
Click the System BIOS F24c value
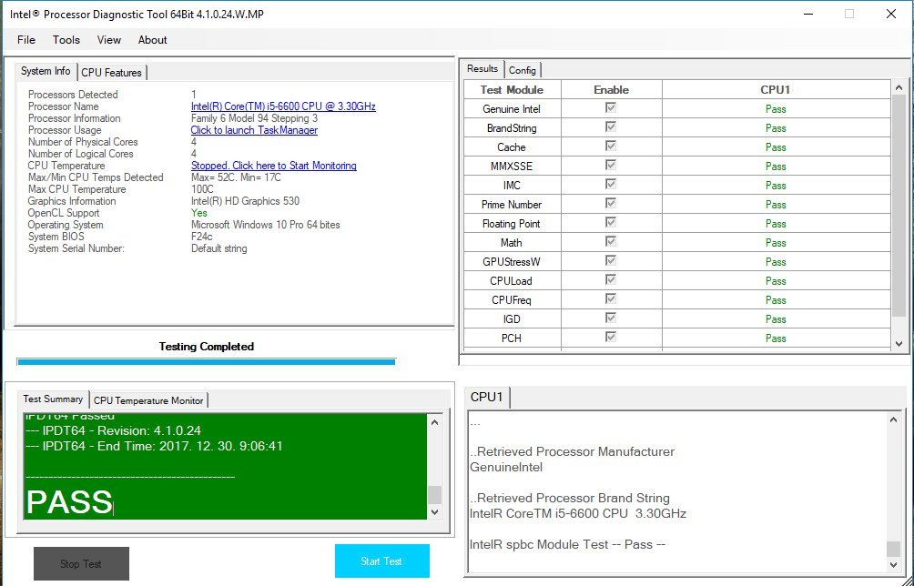(202, 237)
